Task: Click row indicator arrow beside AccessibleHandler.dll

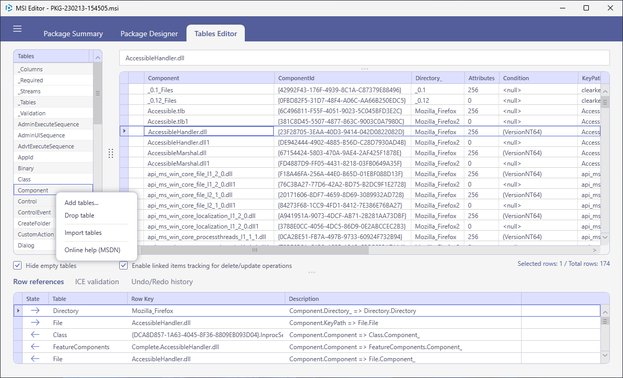Action: [124, 131]
